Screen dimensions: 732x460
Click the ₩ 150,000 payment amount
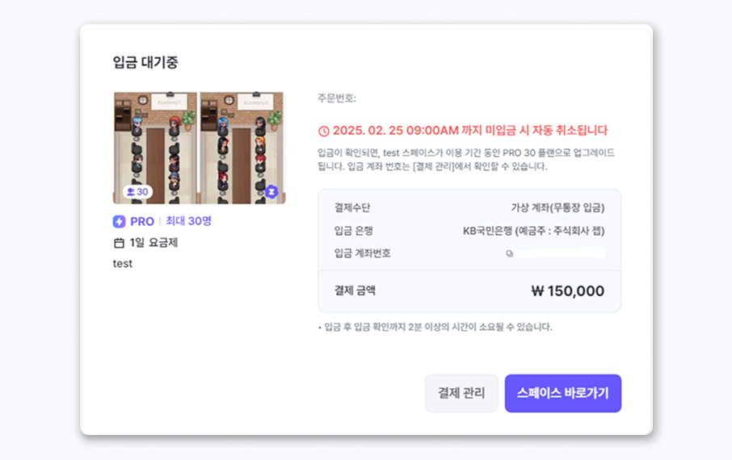point(567,291)
